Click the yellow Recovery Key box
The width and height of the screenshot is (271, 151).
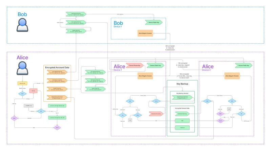tap(22, 83)
